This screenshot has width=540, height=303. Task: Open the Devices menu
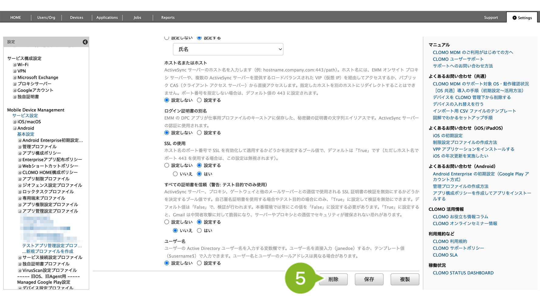click(x=77, y=18)
